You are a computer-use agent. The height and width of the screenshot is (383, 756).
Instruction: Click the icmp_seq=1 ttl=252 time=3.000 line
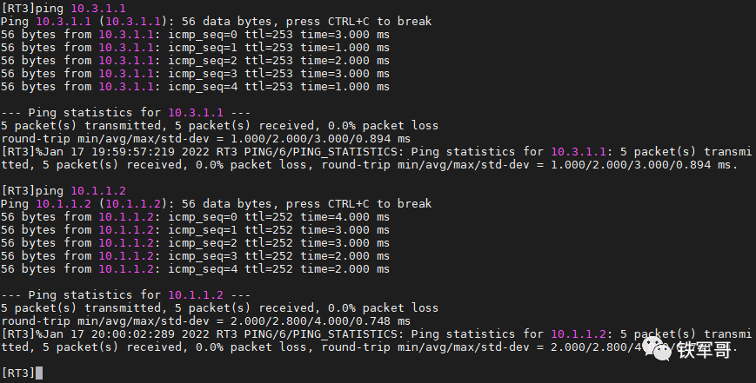pyautogui.click(x=195, y=230)
